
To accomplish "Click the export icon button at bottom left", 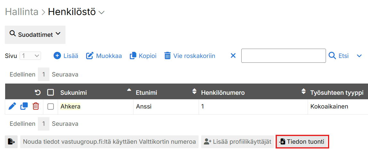I will [11, 141].
